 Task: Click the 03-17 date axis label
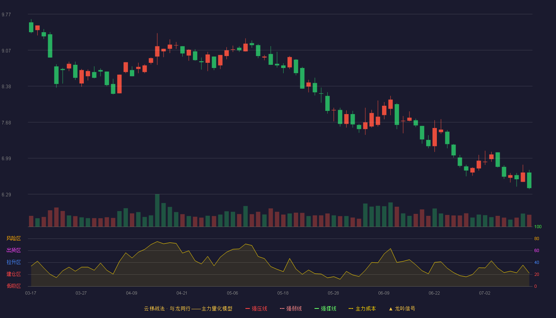click(31, 293)
